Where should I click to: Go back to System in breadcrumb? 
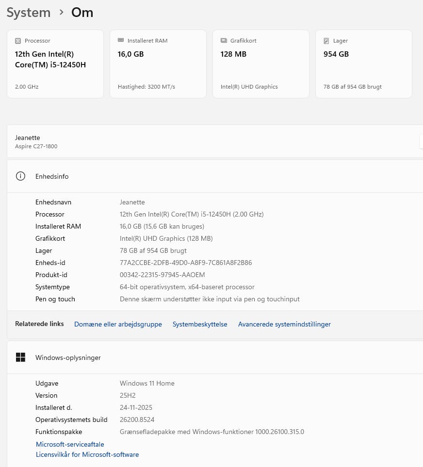[x=29, y=13]
